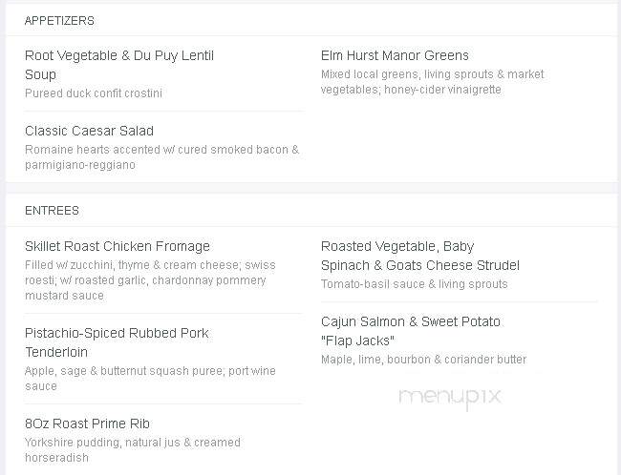Image resolution: width=621 pixels, height=475 pixels.
Task: Click the ENTREES section header
Action: tap(52, 211)
